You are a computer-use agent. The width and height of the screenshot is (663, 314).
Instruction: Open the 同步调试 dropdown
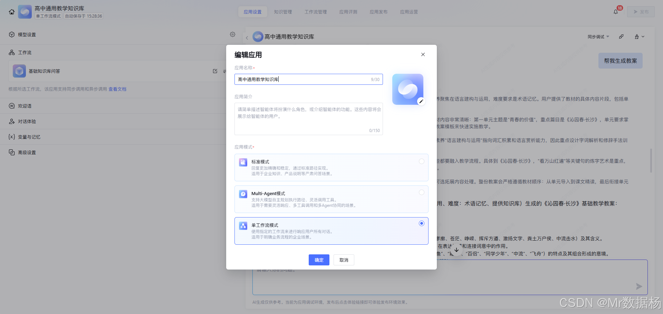(596, 37)
